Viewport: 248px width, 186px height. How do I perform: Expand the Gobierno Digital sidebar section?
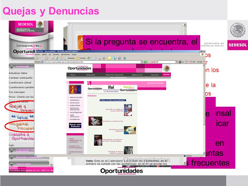12,164
